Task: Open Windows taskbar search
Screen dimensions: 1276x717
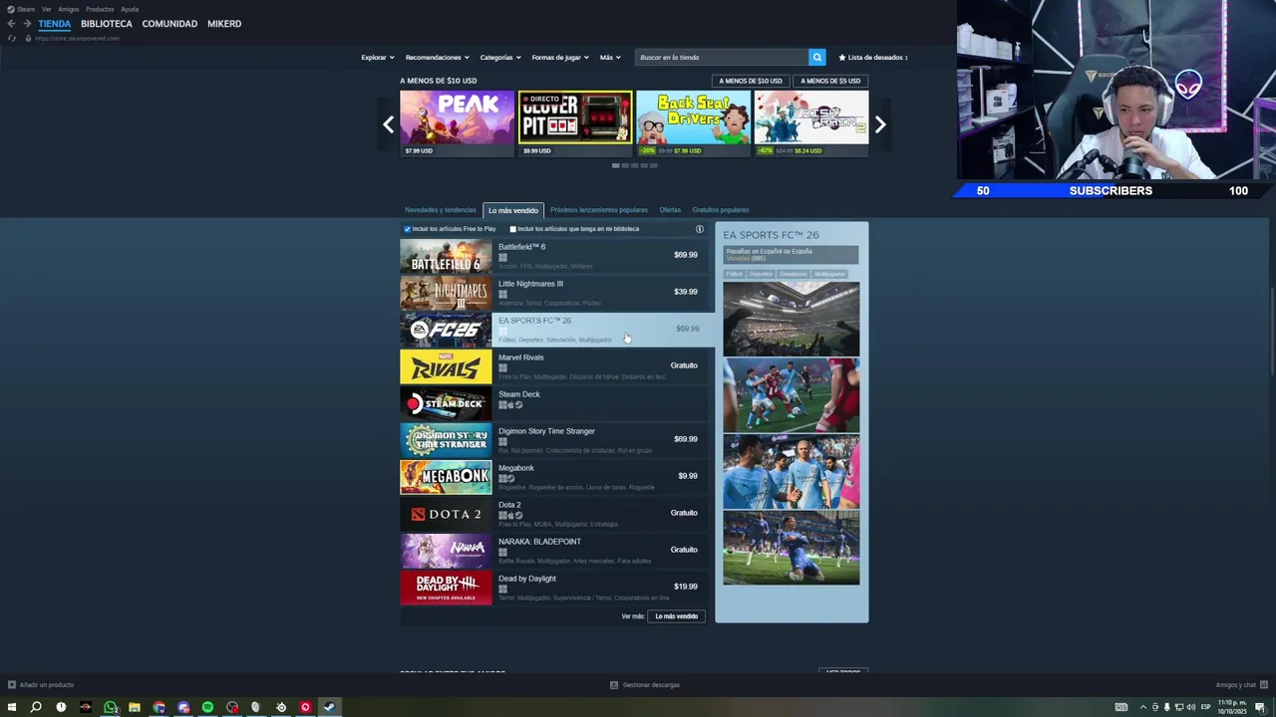Action: (36, 707)
